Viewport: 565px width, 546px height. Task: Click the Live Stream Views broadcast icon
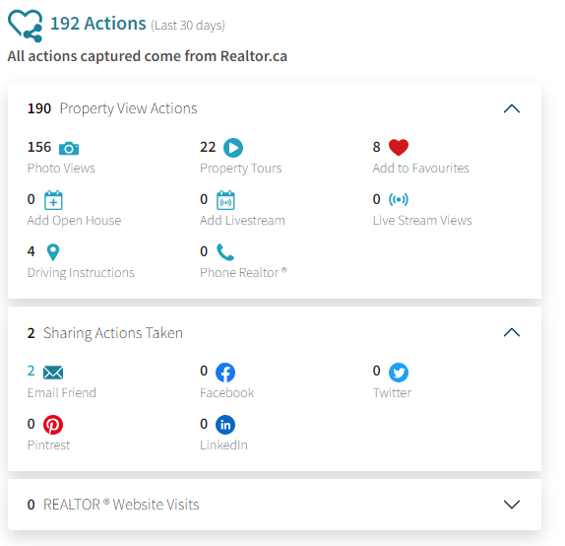point(399,199)
